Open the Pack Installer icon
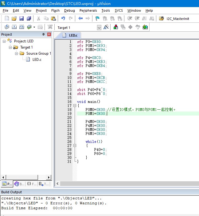Viewport: 199px width, 216px height. click(x=145, y=27)
